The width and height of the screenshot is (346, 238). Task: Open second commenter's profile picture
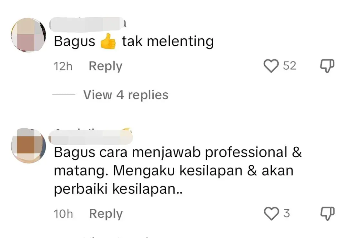[x=28, y=146]
